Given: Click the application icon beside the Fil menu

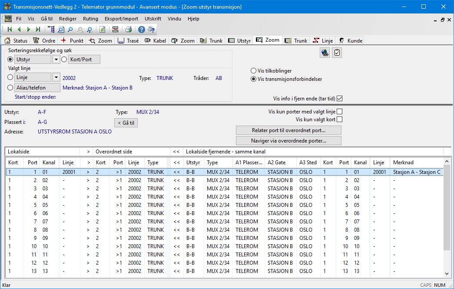Looking at the screenshot, I should pos(8,19).
